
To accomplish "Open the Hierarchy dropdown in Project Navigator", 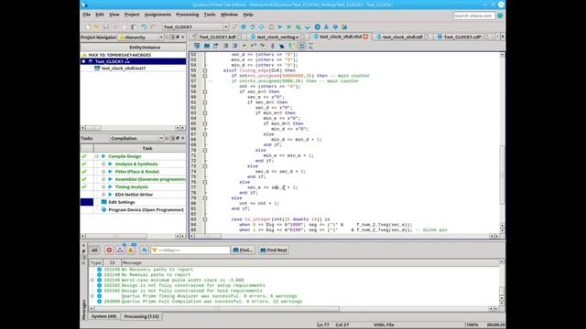I will (161, 37).
